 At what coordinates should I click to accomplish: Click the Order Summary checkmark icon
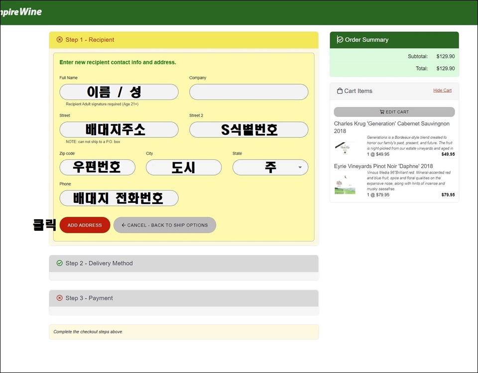coord(340,40)
